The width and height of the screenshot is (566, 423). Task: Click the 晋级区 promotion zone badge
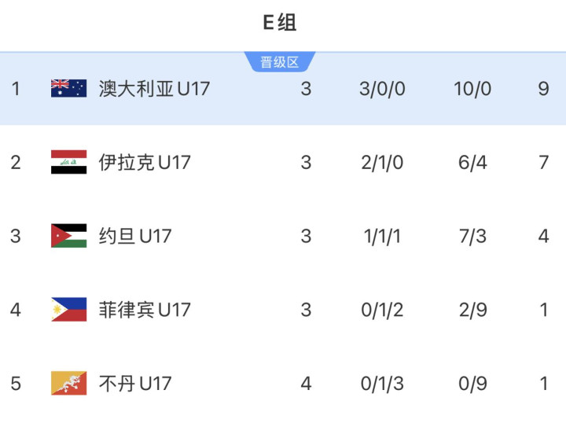(280, 62)
